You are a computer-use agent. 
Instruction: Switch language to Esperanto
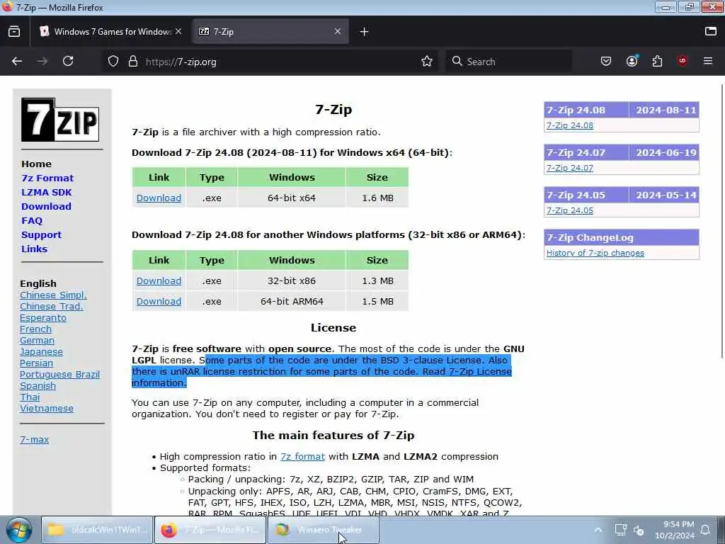pos(43,318)
